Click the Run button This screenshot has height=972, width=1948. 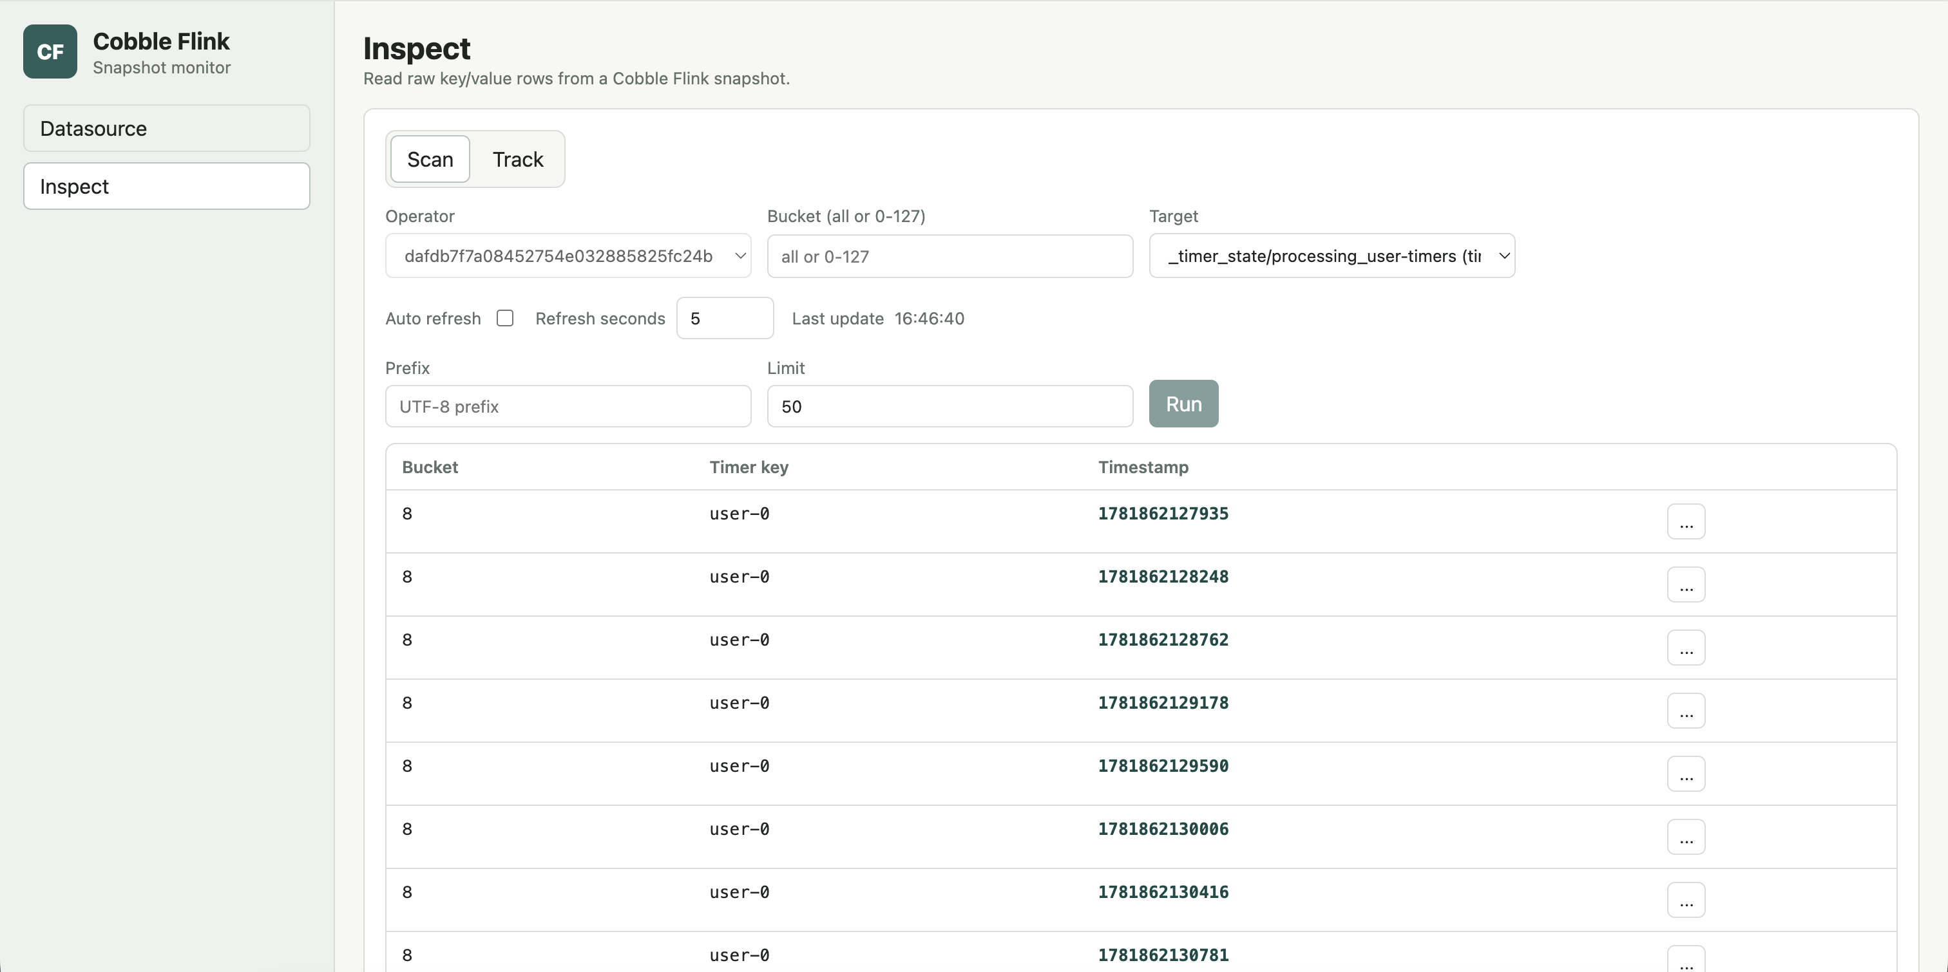1183,404
